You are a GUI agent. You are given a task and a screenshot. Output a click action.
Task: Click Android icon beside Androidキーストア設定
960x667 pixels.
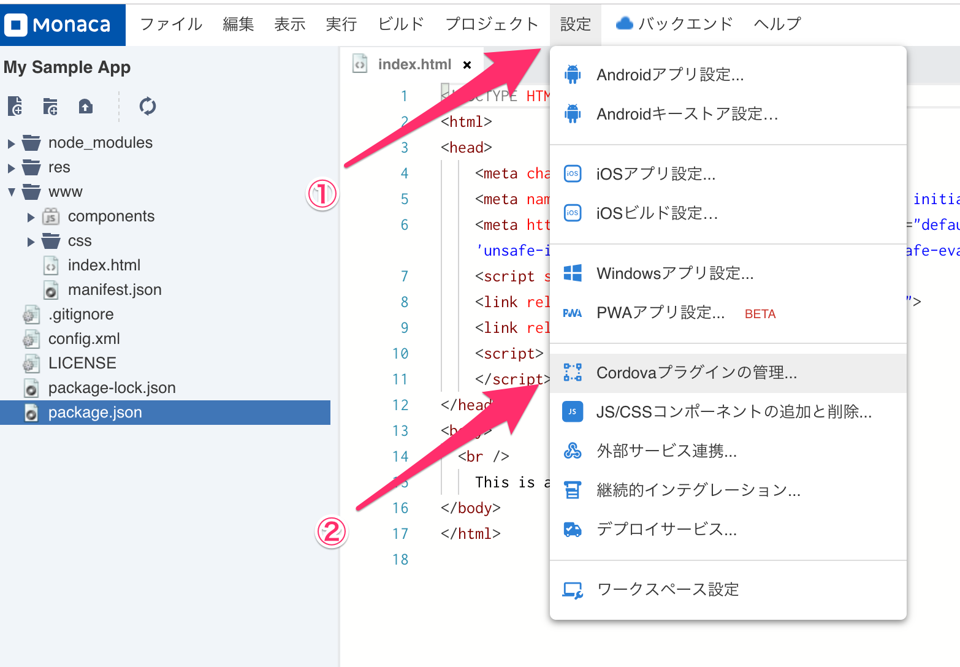point(573,113)
